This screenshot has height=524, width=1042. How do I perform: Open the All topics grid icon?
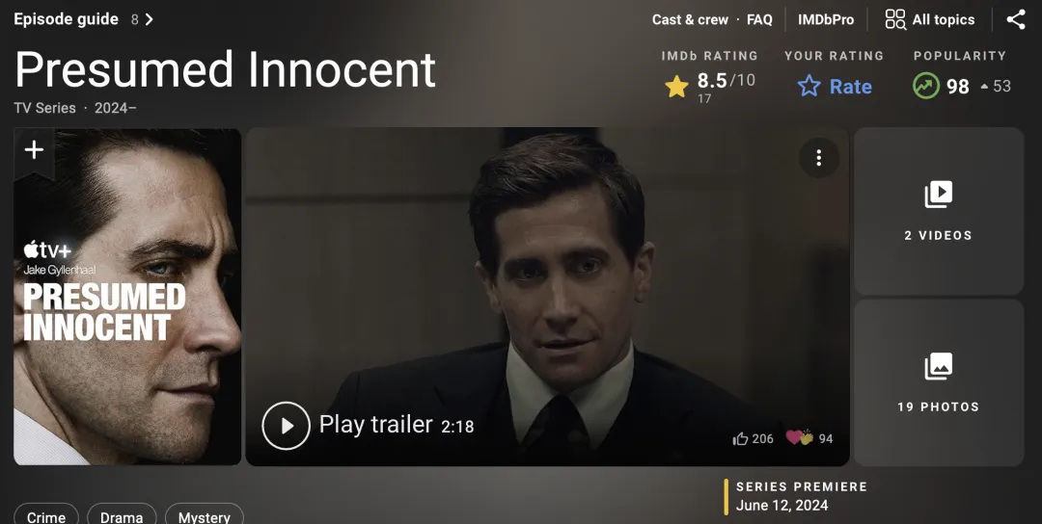895,19
